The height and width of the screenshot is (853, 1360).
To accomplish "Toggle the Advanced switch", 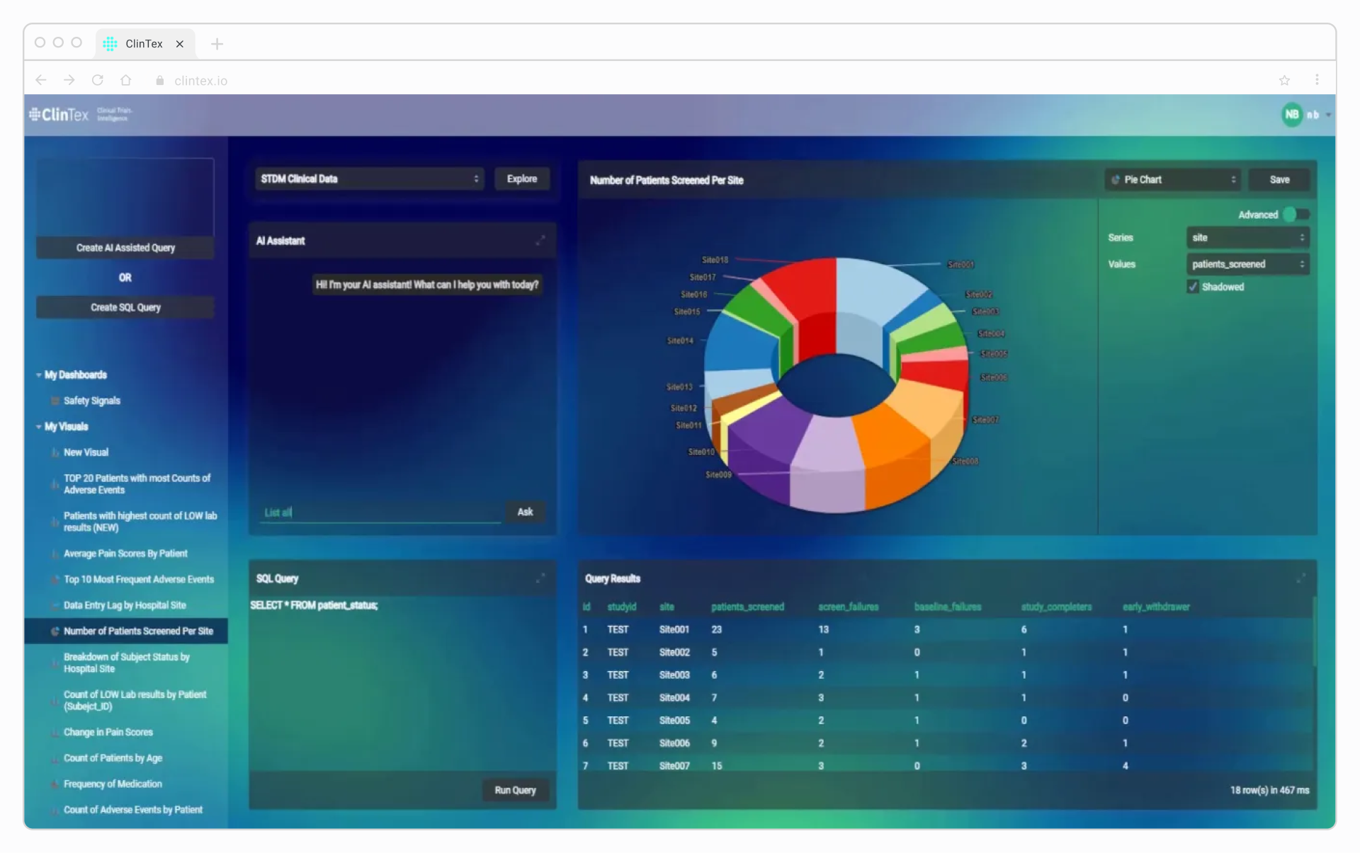I will [x=1296, y=214].
